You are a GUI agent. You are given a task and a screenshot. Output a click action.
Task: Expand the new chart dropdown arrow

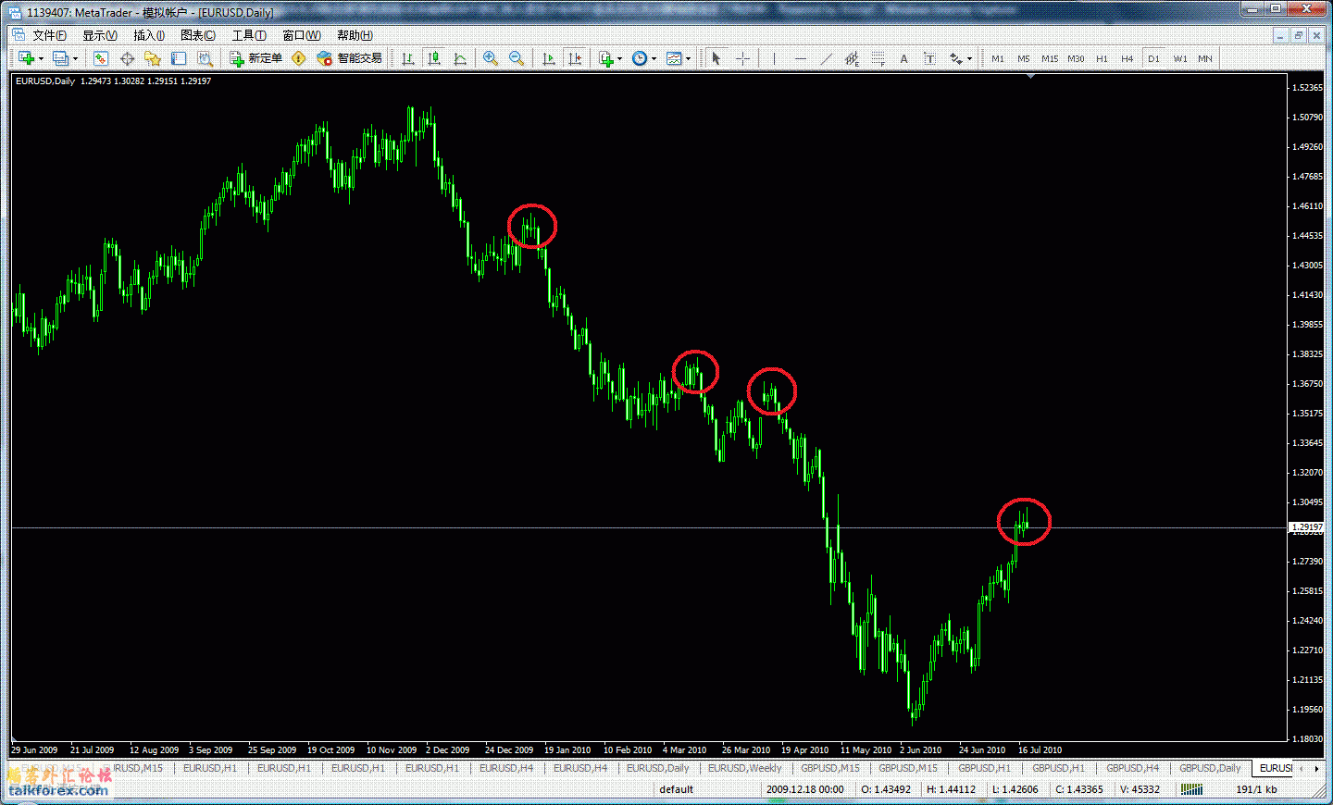point(41,58)
